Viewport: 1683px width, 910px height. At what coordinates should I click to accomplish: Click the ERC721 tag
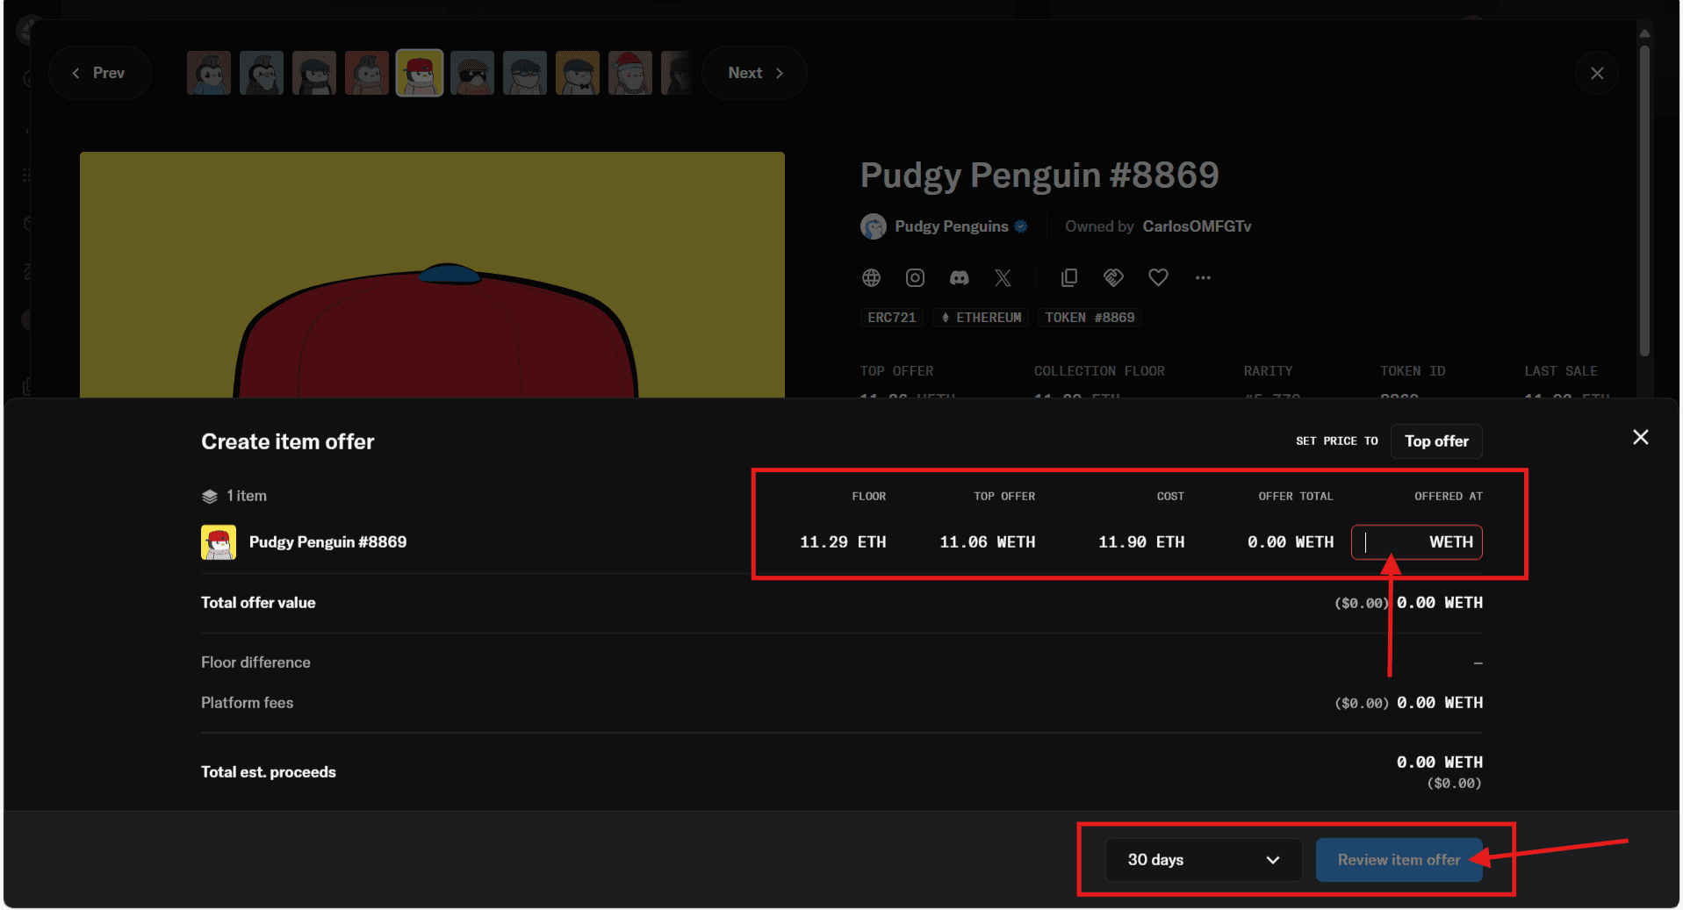click(891, 318)
